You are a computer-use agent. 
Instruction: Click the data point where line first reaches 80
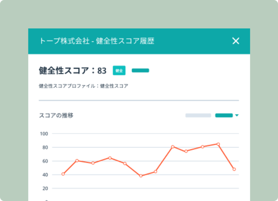click(x=173, y=147)
